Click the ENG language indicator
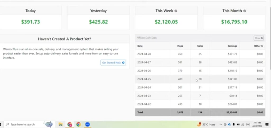The height and width of the screenshot is (128, 271). [x=248, y=124]
